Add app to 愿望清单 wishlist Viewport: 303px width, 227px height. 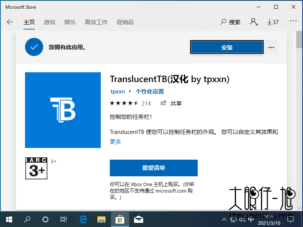(x=154, y=168)
